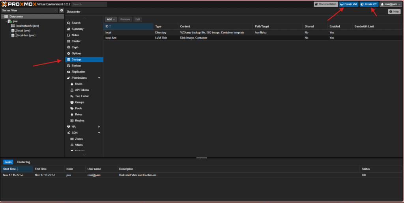Screen dimensions: 404x203
Task: Click the LVM-Thin type cell
Action: pyautogui.click(x=161, y=38)
